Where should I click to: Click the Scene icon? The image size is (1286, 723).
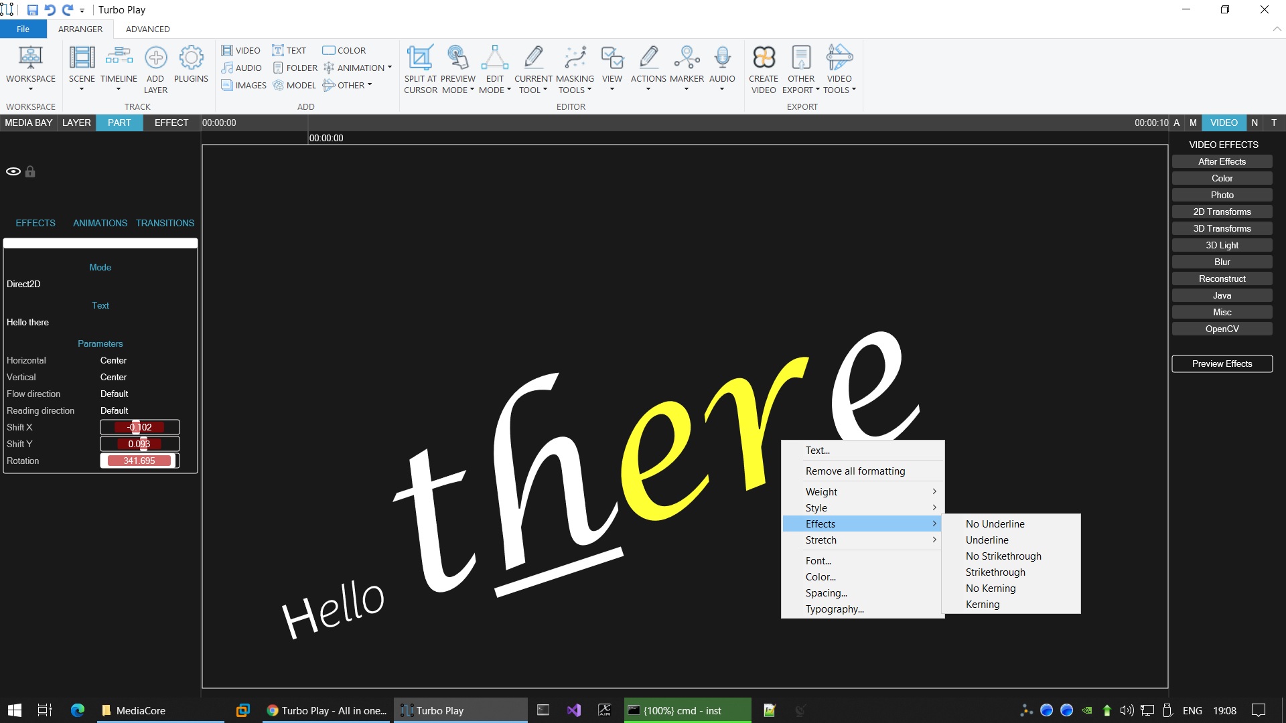82,58
